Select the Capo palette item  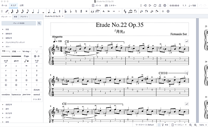click(x=27, y=56)
